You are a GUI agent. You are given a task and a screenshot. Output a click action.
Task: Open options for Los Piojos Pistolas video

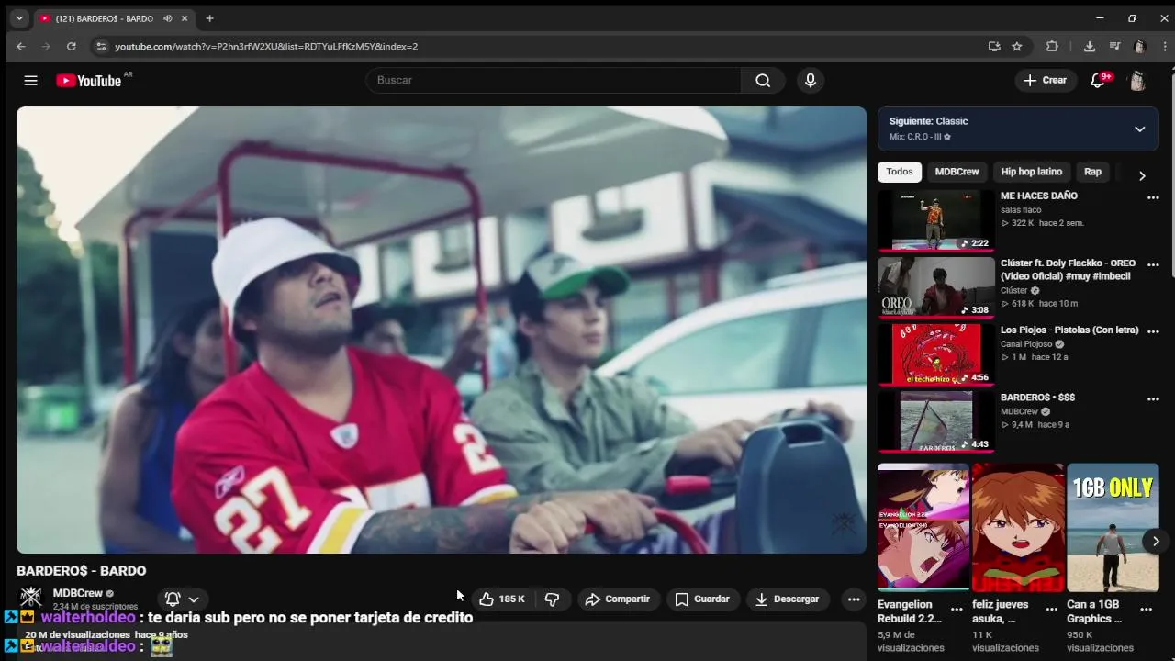[1153, 331]
